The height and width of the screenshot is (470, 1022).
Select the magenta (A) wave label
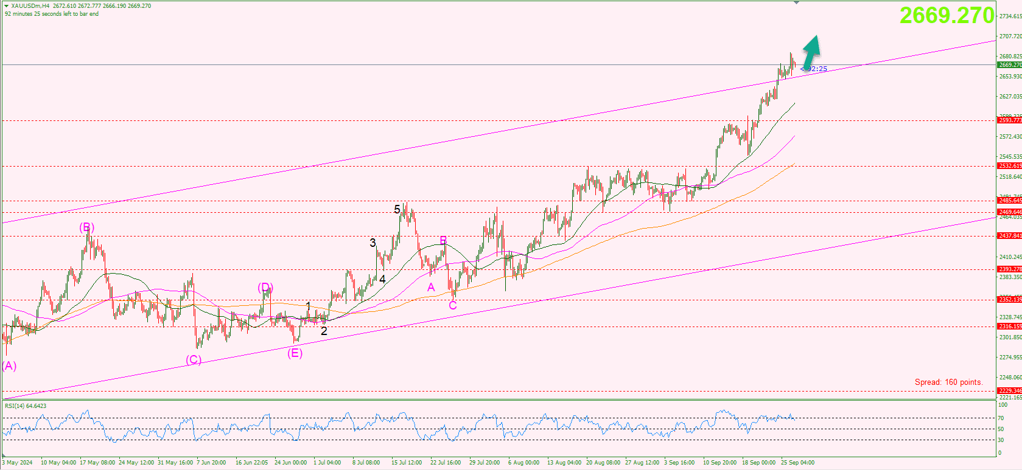[x=9, y=366]
